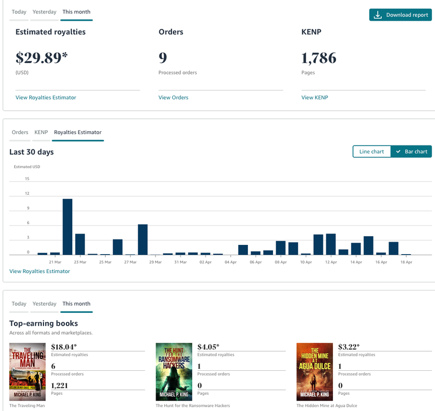Click The Hunt for the Ransomware Hackers title
Viewport: 435px width, 411px height.
[x=193, y=406]
